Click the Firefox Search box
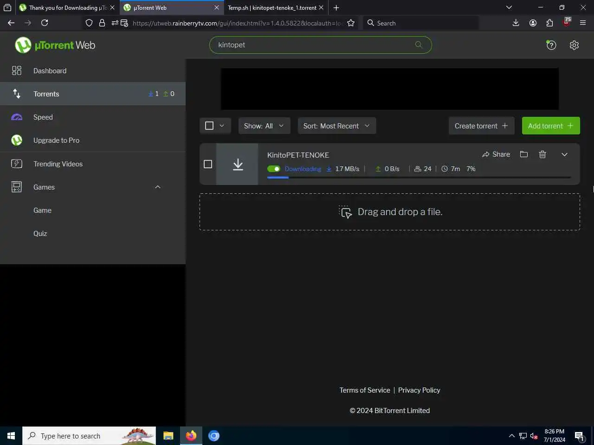The width and height of the screenshot is (594, 445). coord(420,23)
